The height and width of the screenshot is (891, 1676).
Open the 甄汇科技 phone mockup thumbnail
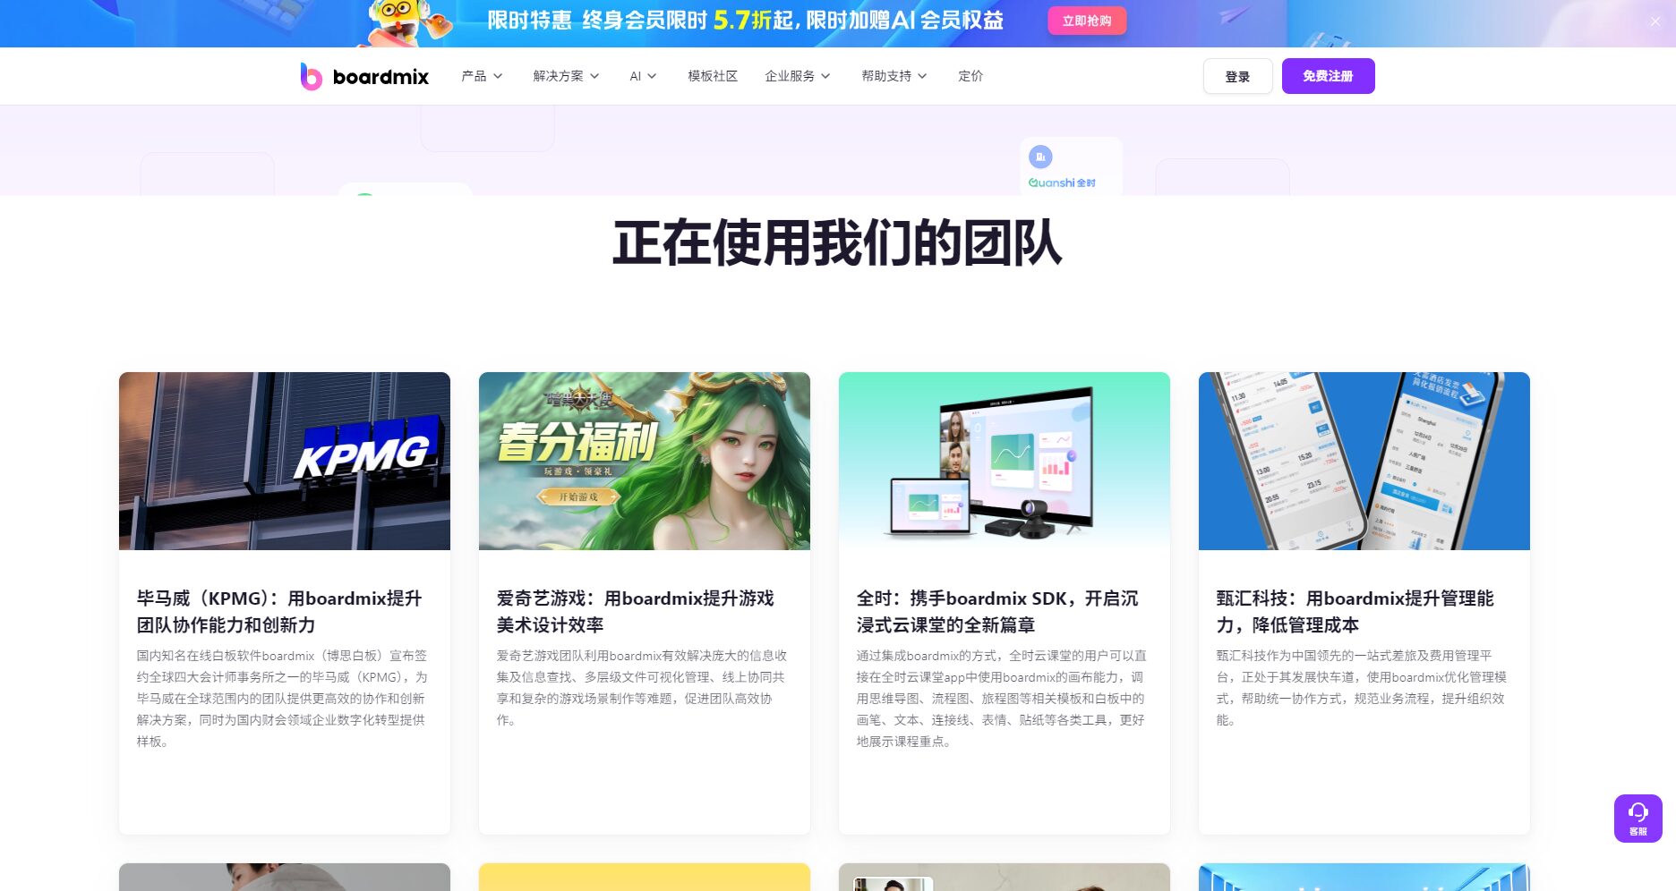(x=1364, y=461)
